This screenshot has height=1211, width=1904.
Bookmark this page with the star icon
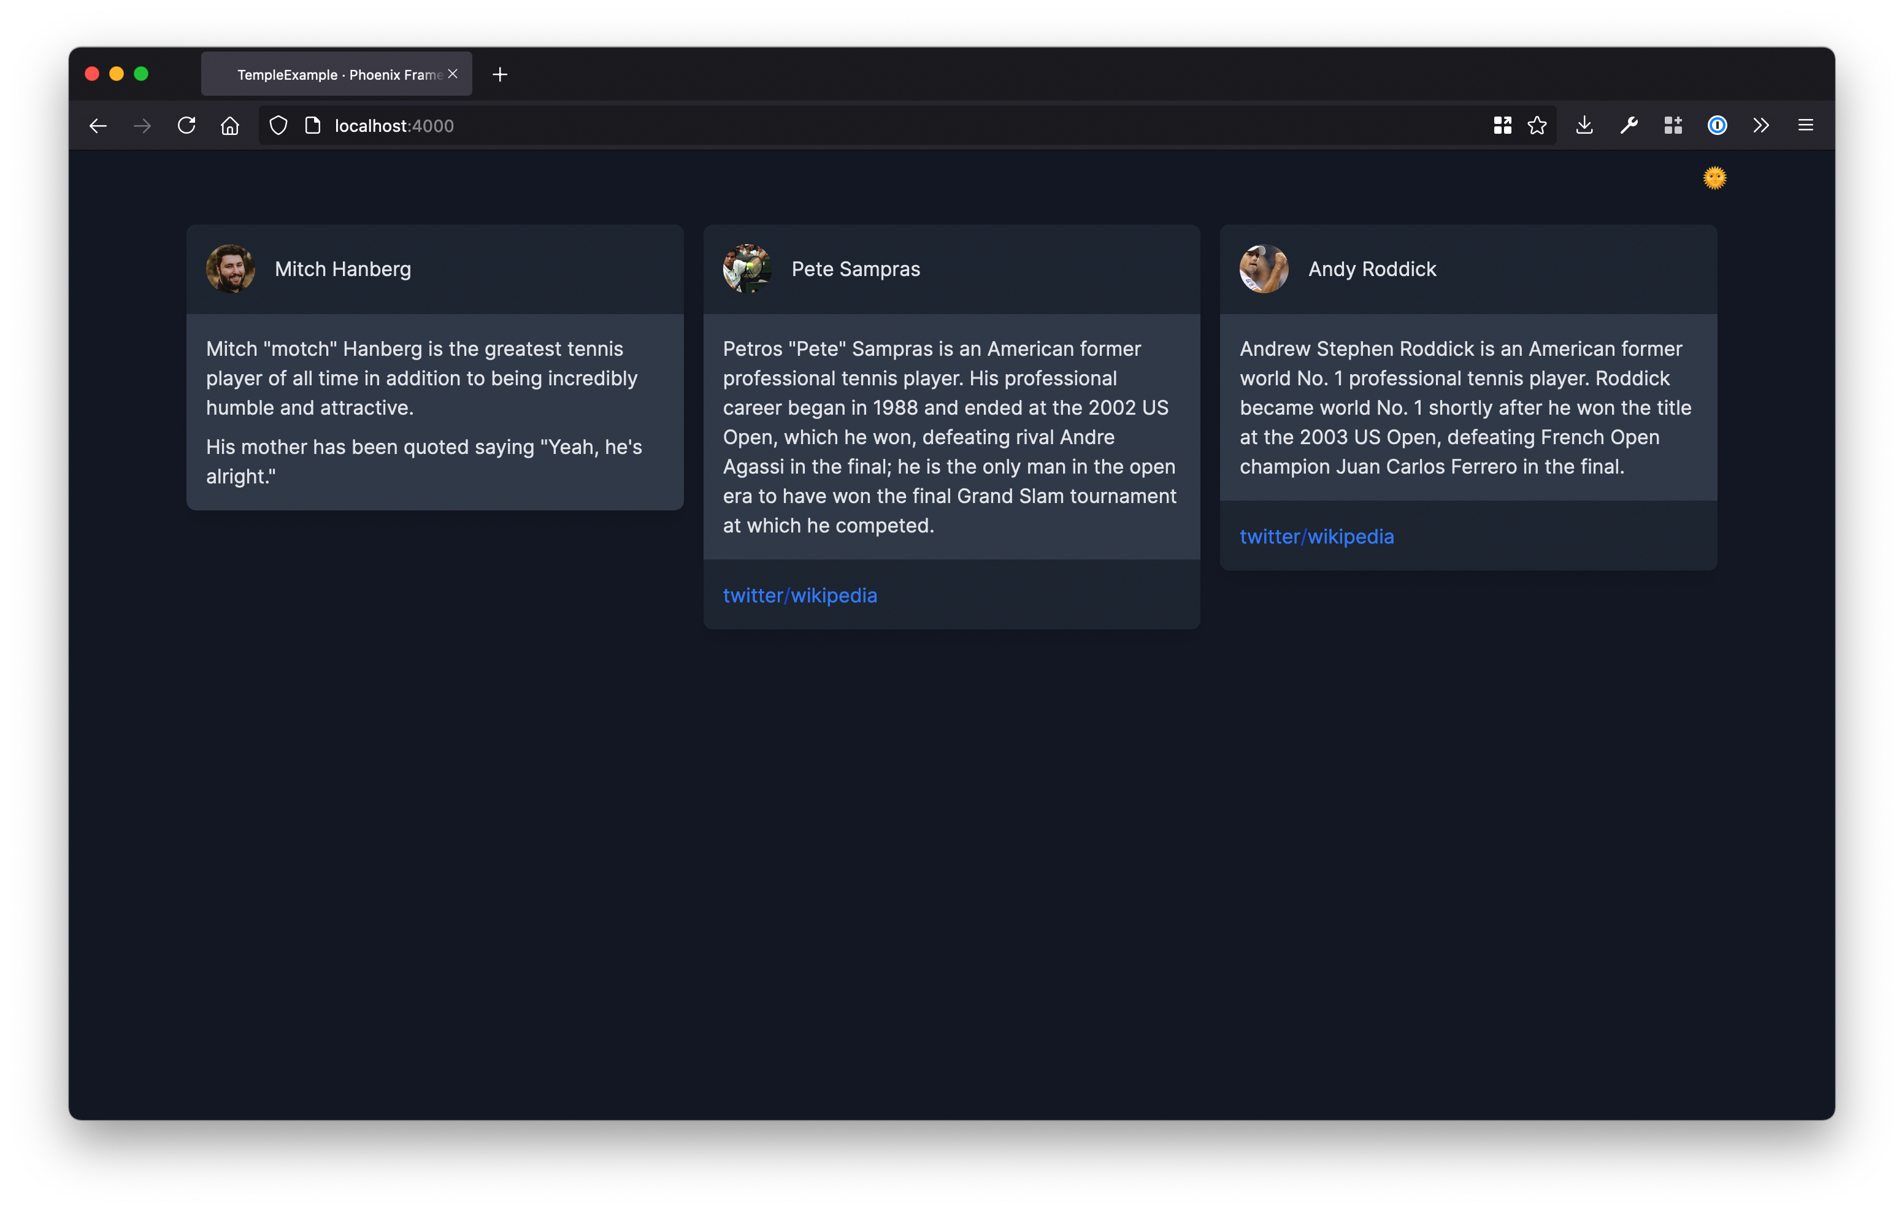point(1537,126)
